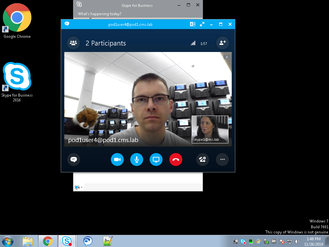Open the pick a layout icon
This screenshot has width=329, height=247.
[x=193, y=24]
